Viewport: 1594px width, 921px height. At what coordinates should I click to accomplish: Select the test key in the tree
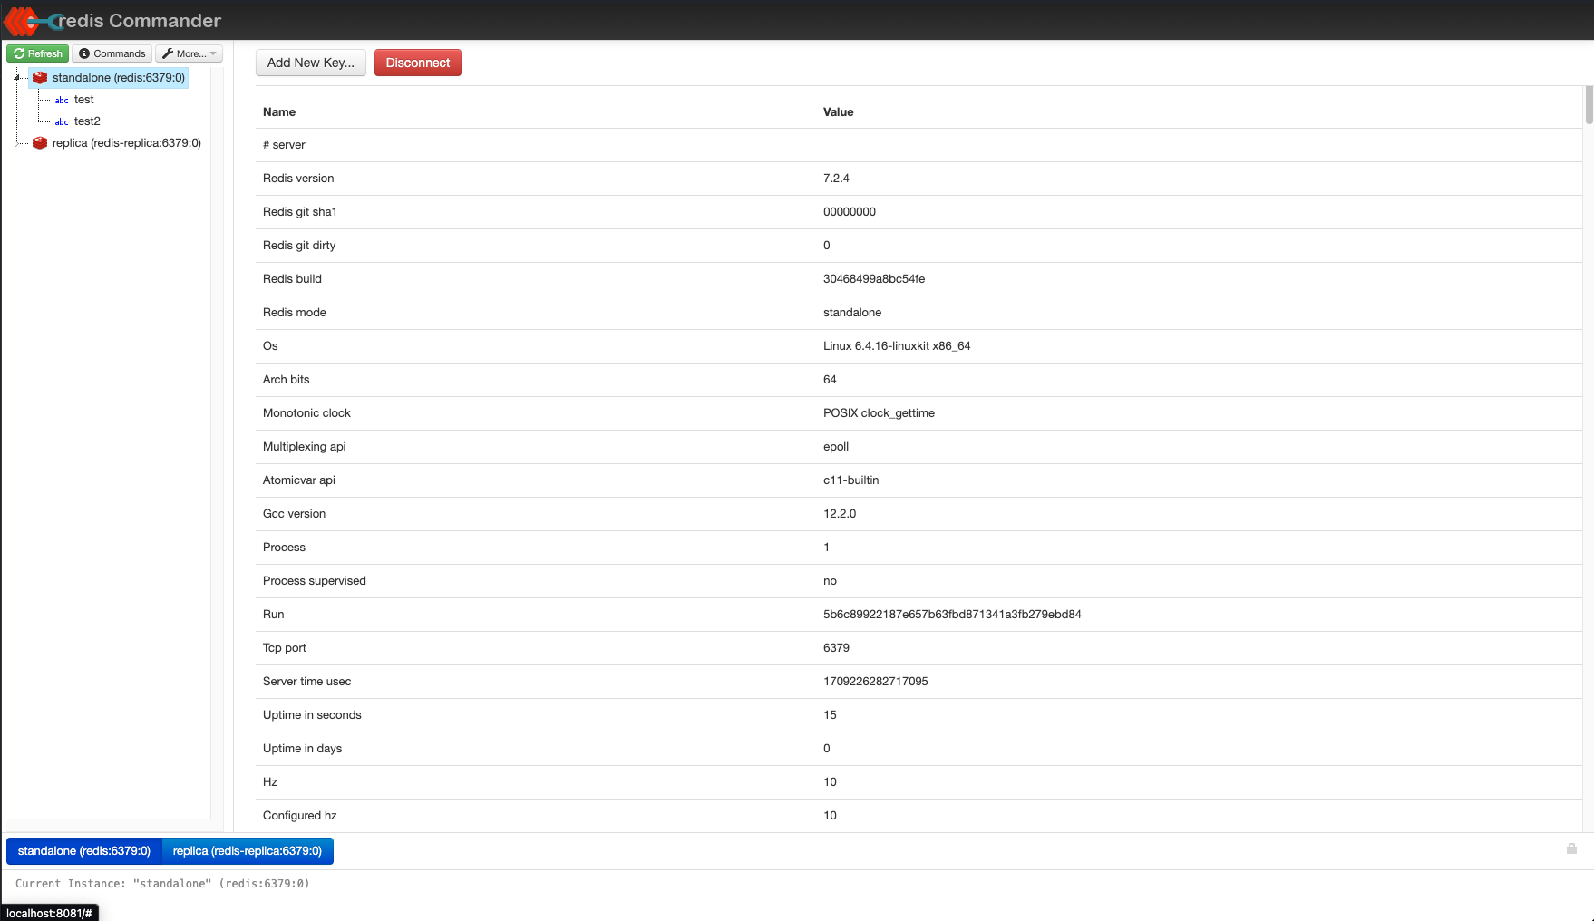(x=84, y=100)
